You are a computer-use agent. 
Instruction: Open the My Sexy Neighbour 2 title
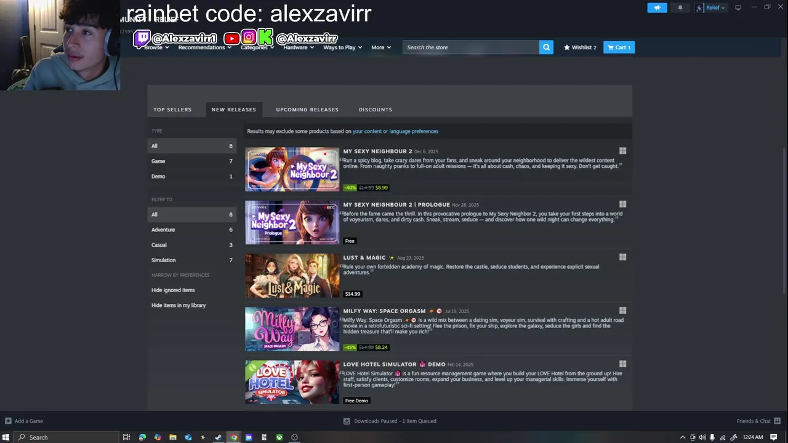(x=377, y=151)
